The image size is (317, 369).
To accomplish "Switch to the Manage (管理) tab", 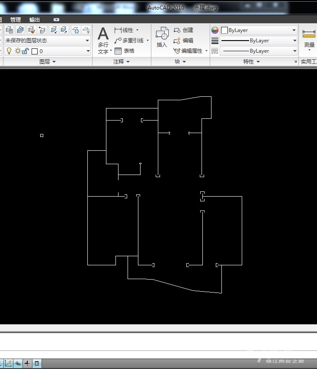I will pyautogui.click(x=16, y=20).
